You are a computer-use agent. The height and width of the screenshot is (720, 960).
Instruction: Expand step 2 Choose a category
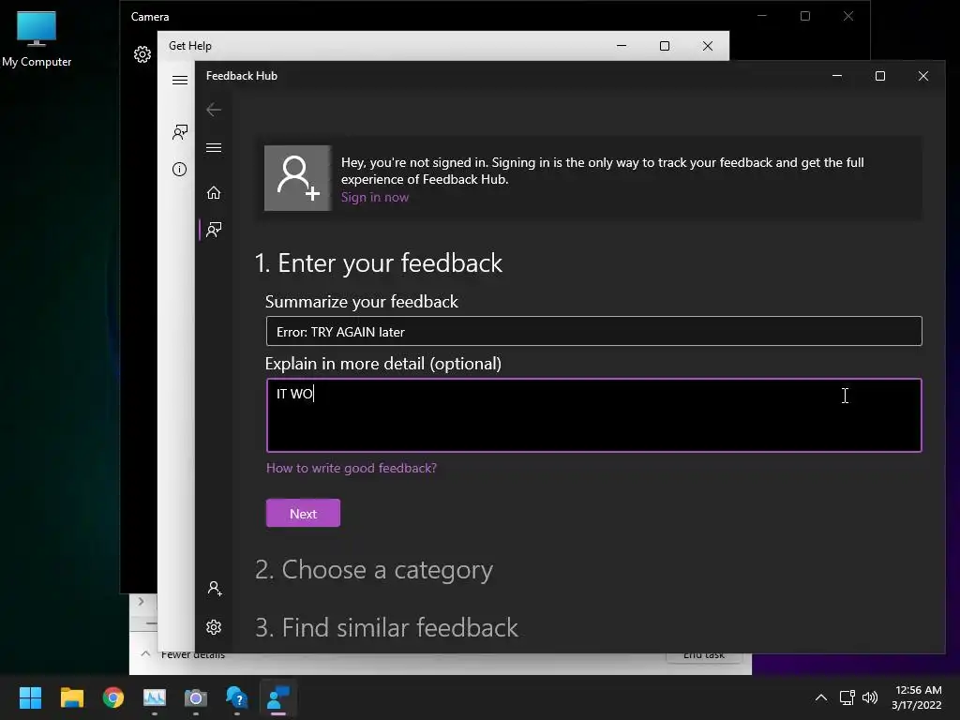coord(374,570)
